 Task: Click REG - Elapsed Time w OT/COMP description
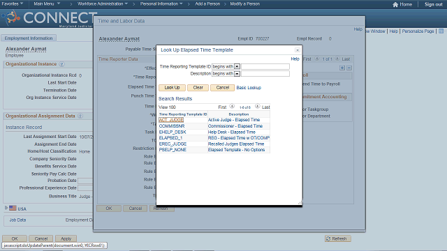point(239,138)
